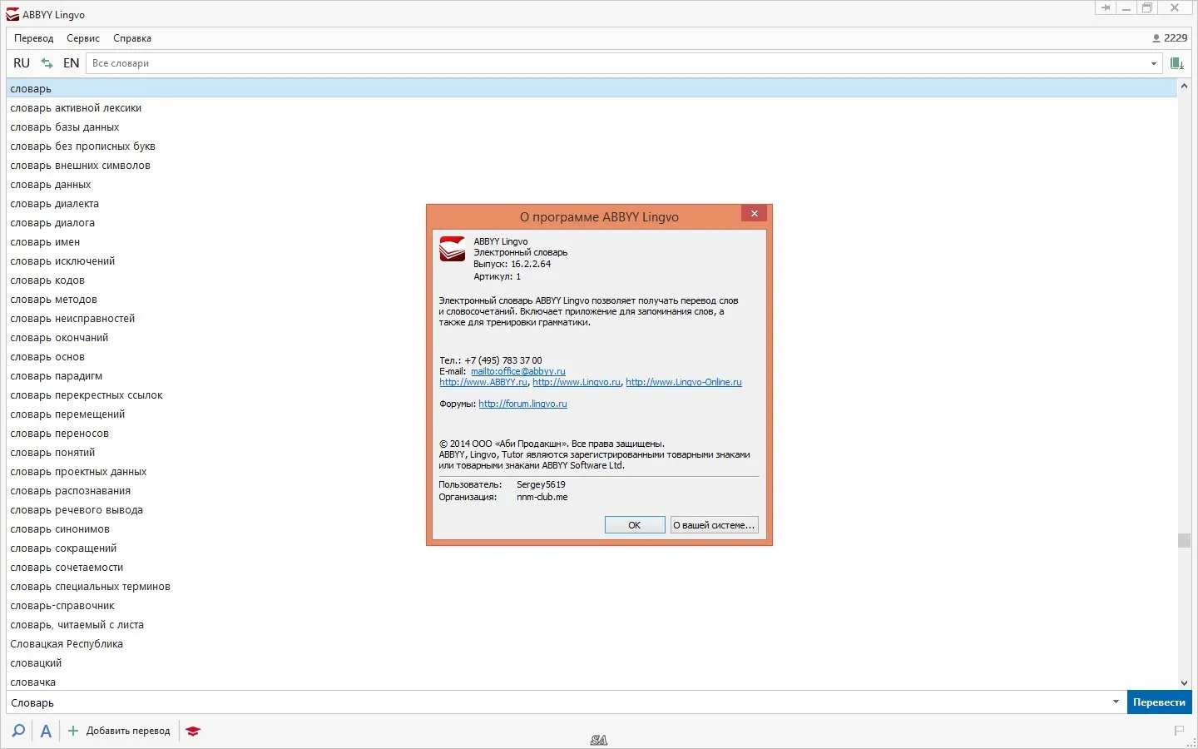Open the Перевод menu
The width and height of the screenshot is (1198, 749).
[x=34, y=38]
